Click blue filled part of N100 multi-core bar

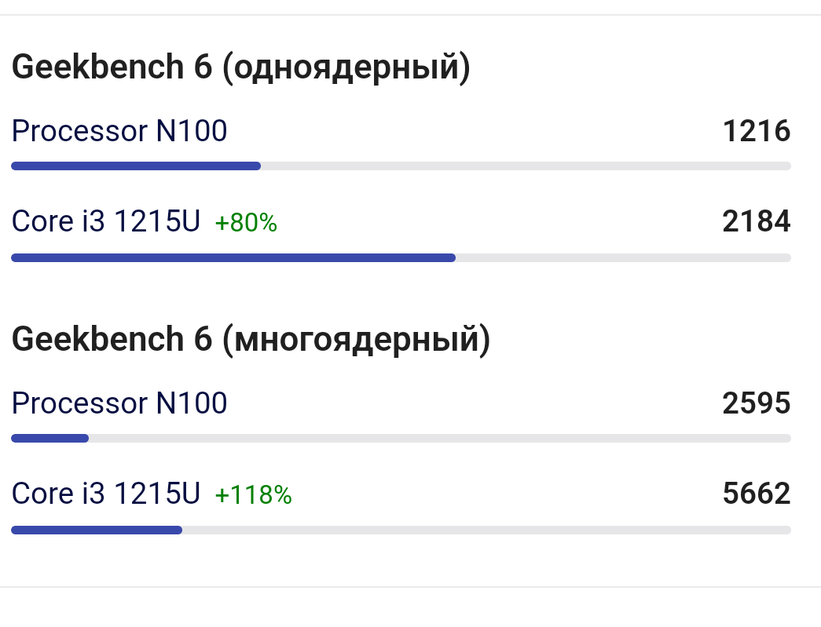49,438
